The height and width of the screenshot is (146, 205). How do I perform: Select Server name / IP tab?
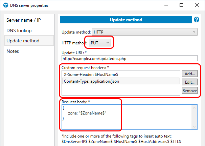(24, 20)
